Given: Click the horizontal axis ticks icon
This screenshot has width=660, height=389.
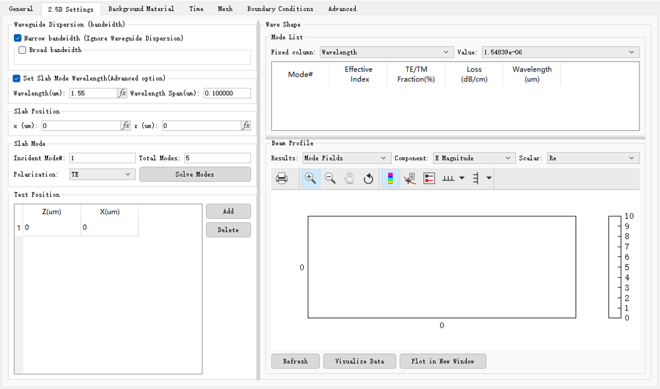Looking at the screenshot, I should [448, 178].
